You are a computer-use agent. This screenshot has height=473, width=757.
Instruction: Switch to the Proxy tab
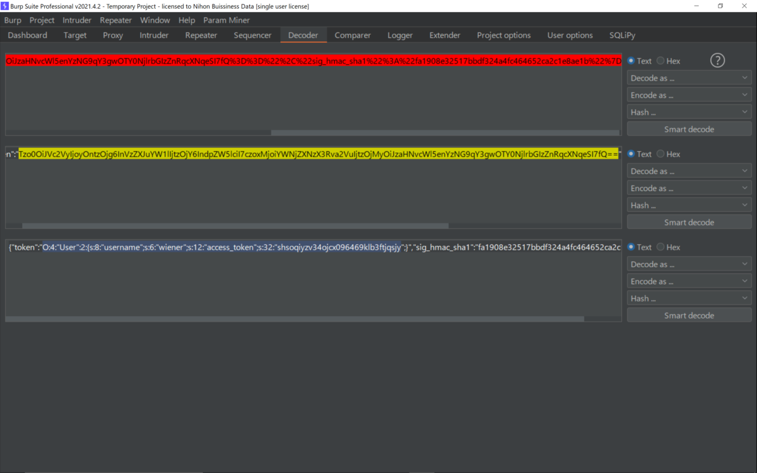(113, 35)
